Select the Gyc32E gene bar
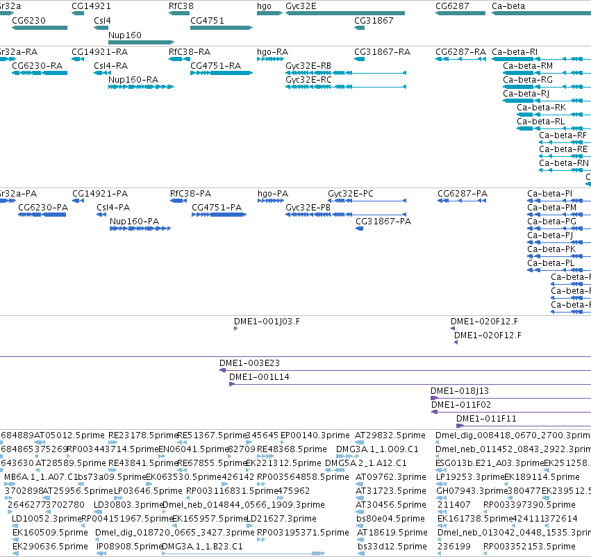The height and width of the screenshot is (557, 591). (x=345, y=13)
